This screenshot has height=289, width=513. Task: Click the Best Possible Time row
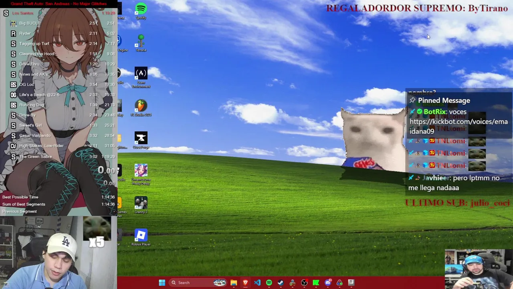(59, 197)
